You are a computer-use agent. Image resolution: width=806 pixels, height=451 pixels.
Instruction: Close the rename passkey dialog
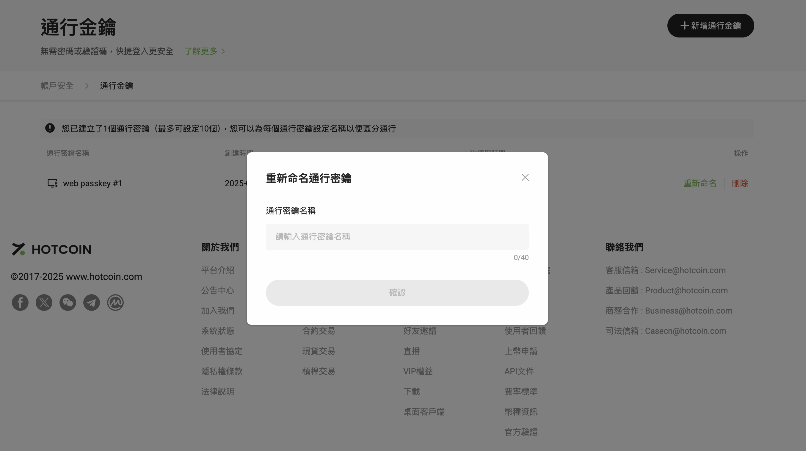[525, 178]
